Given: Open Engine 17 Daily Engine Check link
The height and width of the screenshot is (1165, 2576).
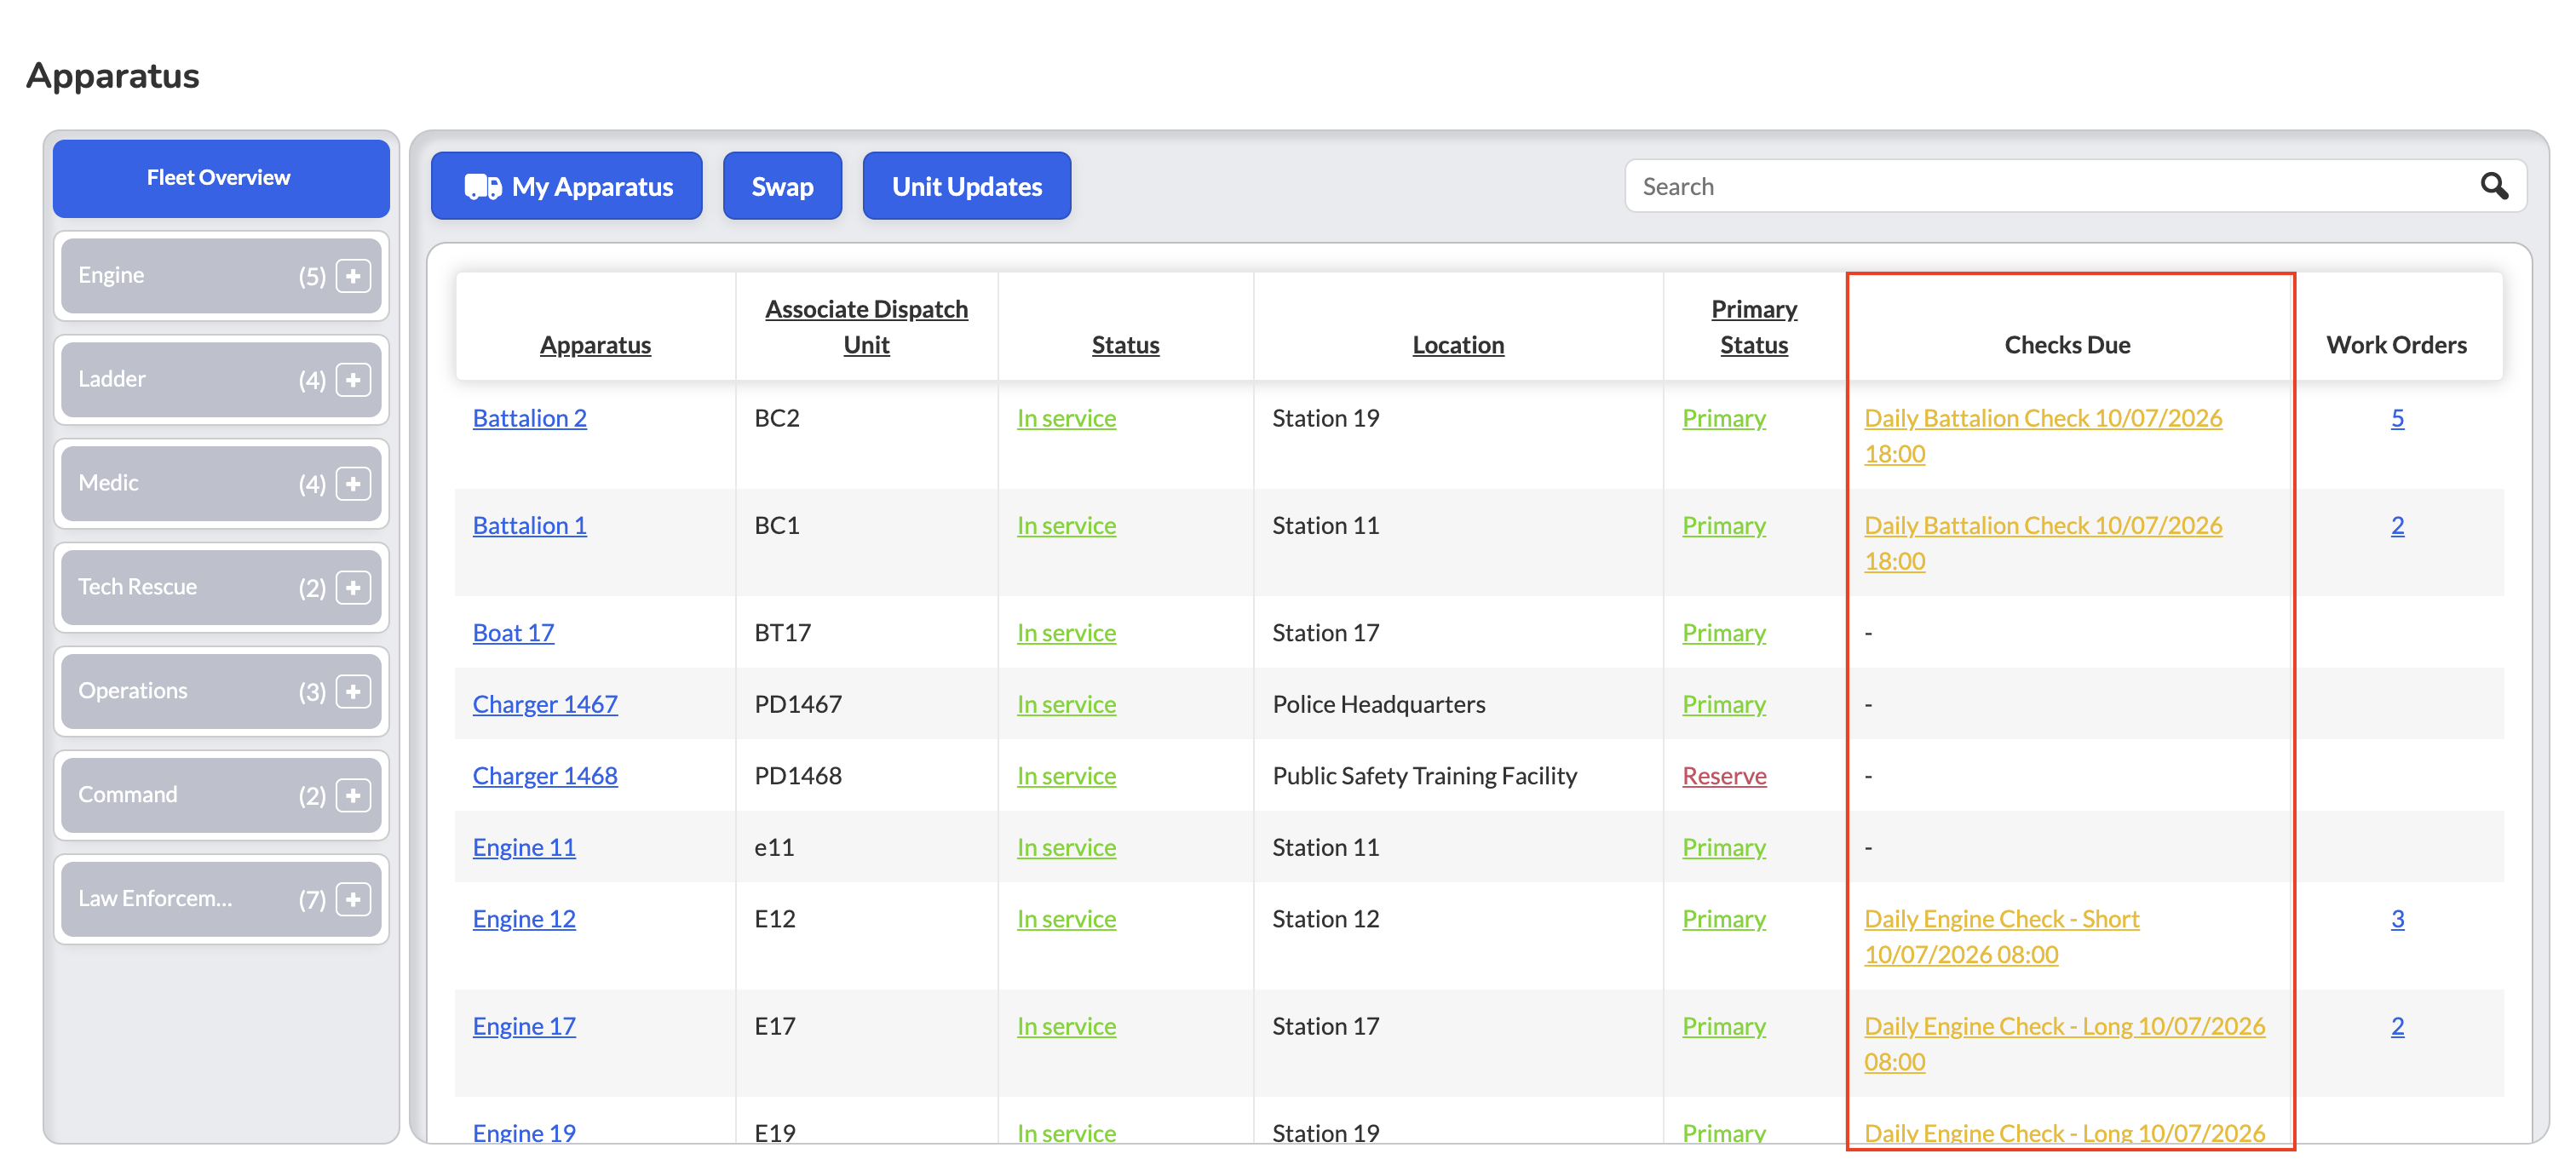Looking at the screenshot, I should pyautogui.click(x=2064, y=1044).
